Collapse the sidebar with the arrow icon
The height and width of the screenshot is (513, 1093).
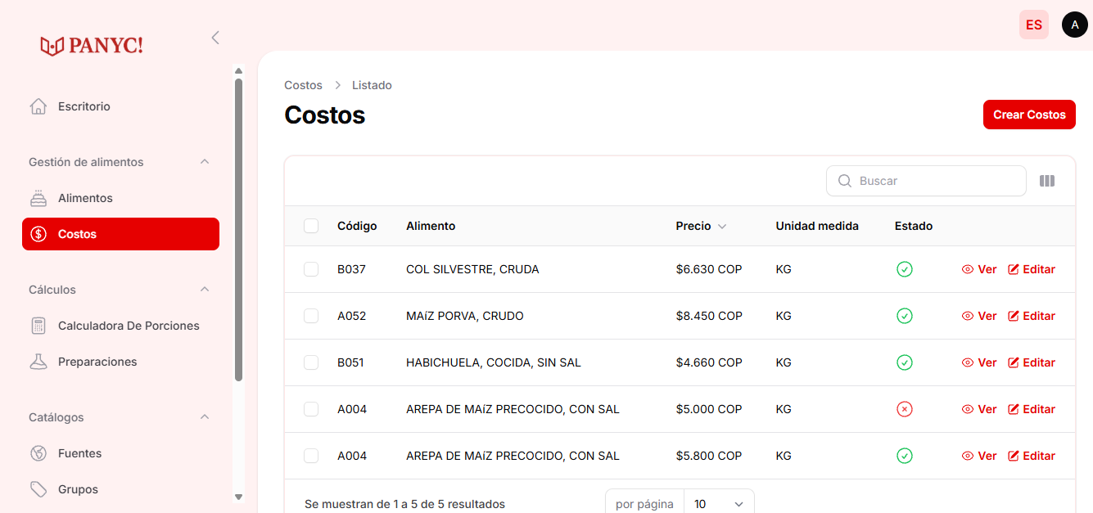click(215, 38)
